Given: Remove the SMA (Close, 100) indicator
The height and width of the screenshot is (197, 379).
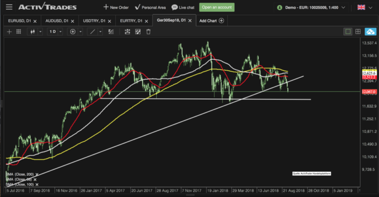Looking at the screenshot, I should (37, 184).
